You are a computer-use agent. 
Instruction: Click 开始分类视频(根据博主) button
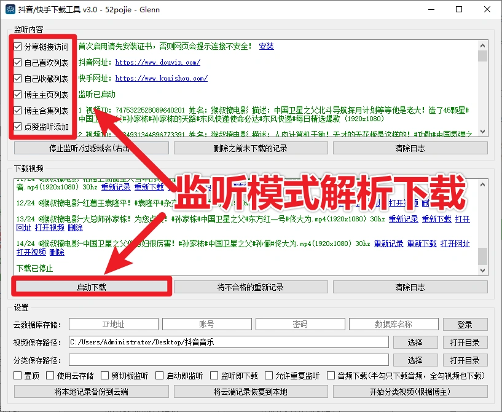[410, 392]
